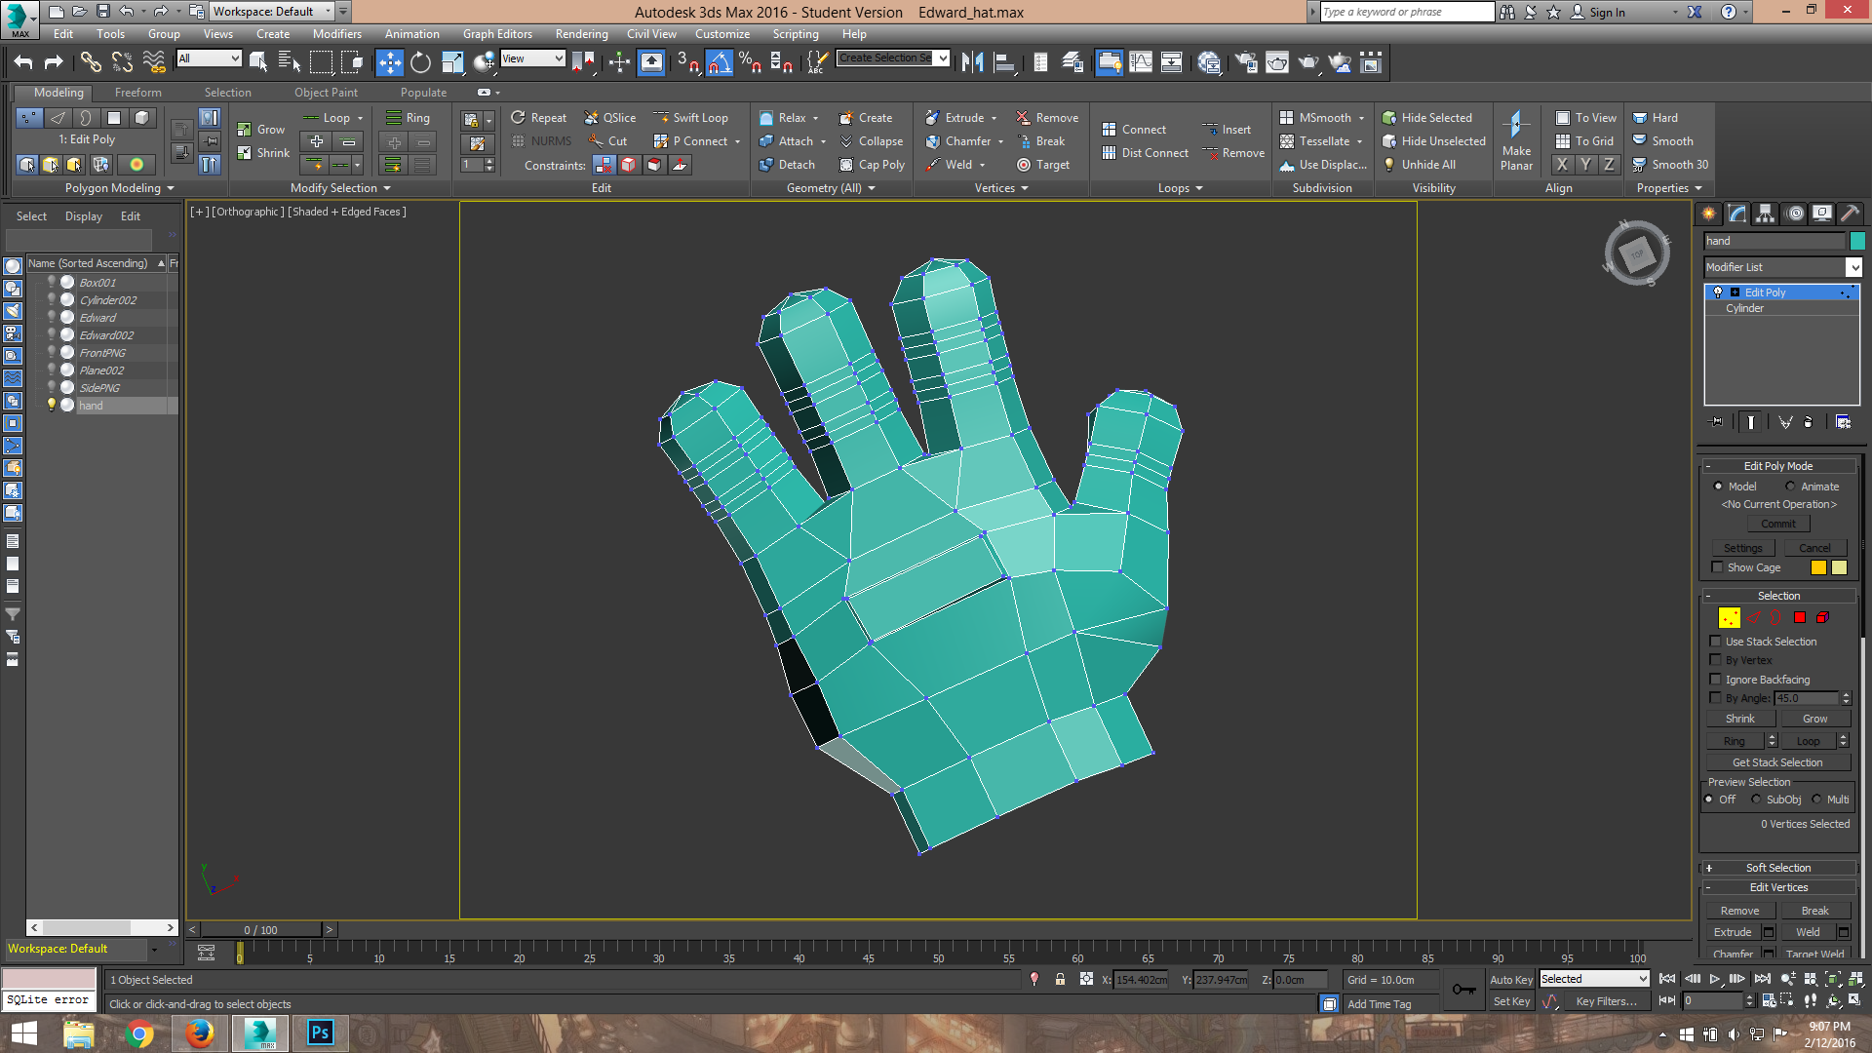Click the Set Keys key icon
This screenshot has height=1053, width=1872.
[1463, 990]
